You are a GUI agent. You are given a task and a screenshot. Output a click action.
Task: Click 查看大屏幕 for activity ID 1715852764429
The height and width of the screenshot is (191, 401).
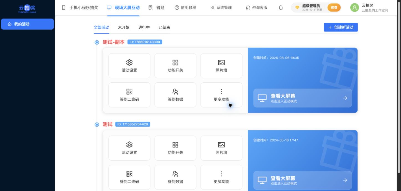click(x=303, y=180)
